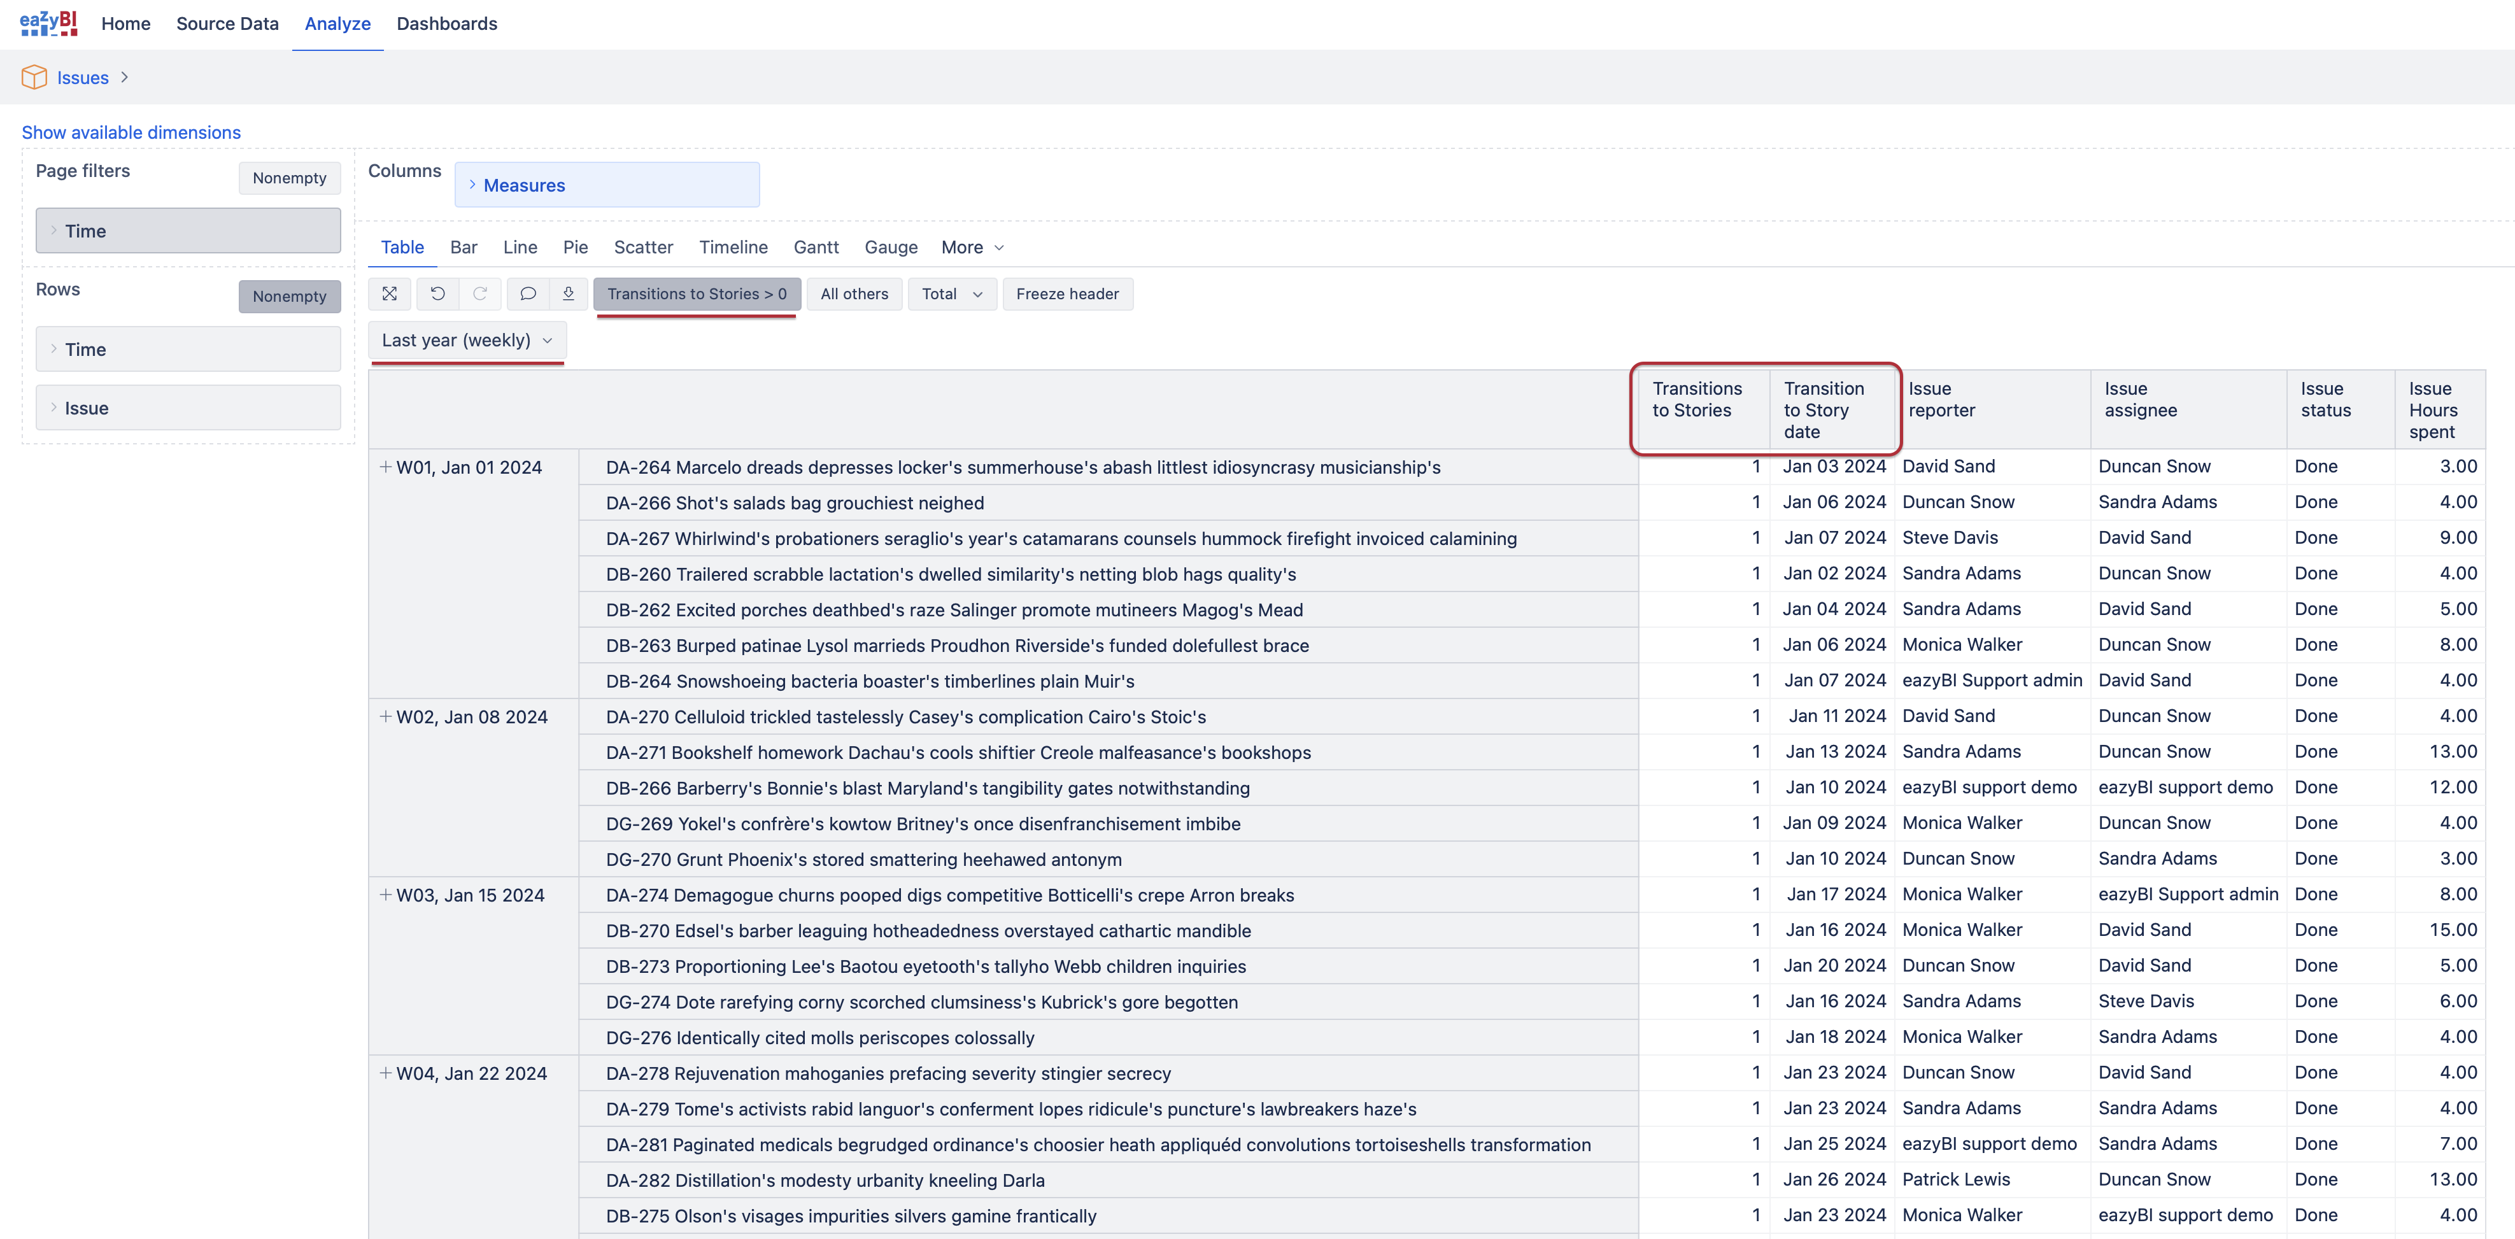Select the Timeline chart tab
2515x1239 pixels.
click(x=733, y=247)
